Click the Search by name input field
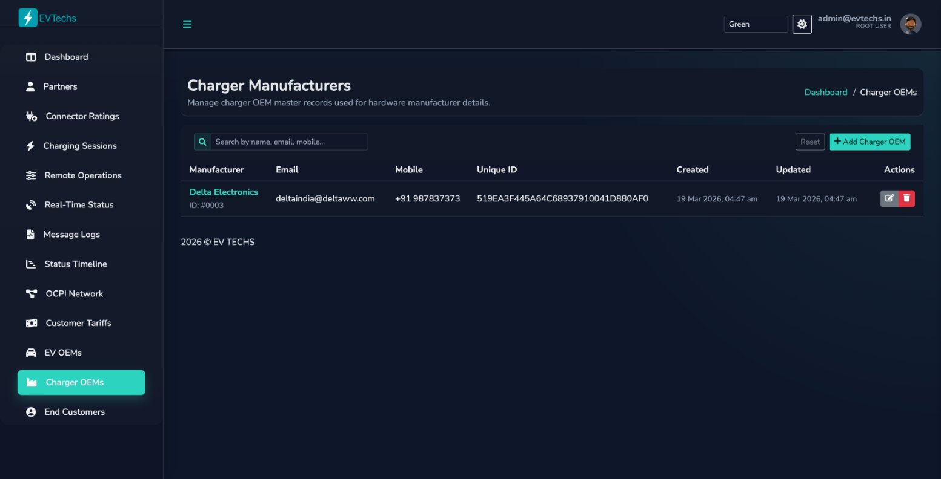The image size is (941, 479). 288,142
